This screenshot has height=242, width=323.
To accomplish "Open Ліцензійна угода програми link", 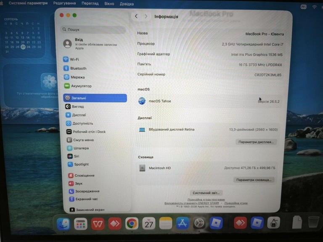I will 206,200.
